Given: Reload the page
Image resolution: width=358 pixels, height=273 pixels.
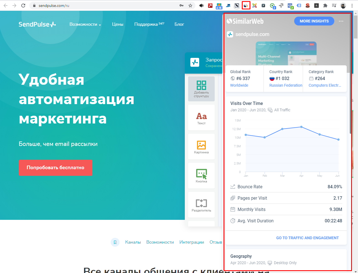Looking at the screenshot, I should tap(23, 6).
